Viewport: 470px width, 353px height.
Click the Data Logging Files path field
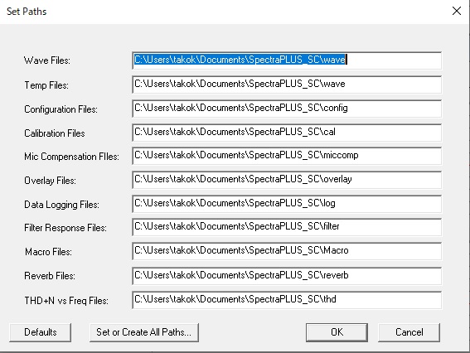pos(287,204)
